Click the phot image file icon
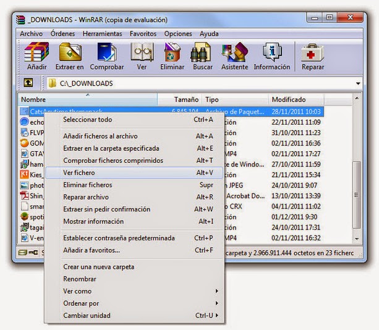This screenshot has width=379, height=330. click(x=24, y=185)
